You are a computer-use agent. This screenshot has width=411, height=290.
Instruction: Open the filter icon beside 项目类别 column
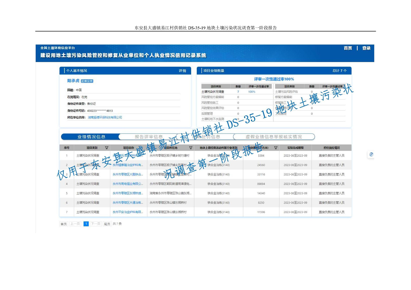(107, 148)
